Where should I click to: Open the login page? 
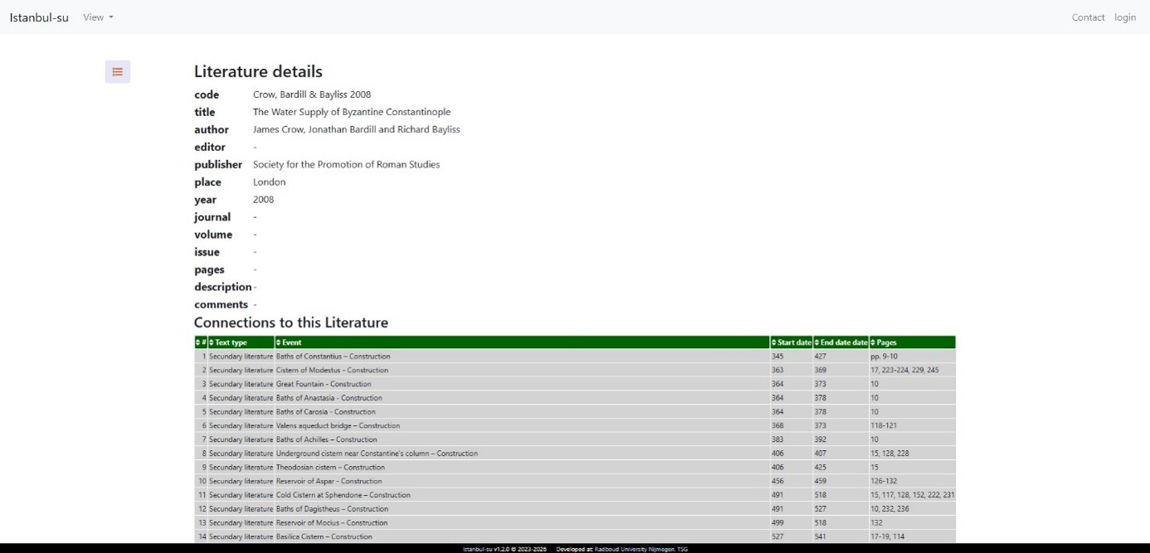1125,17
